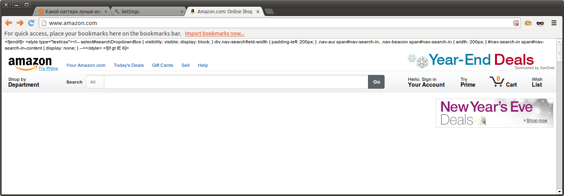Close the 'Какой паттерн лучше' tab
564x196 pixels.
point(106,12)
